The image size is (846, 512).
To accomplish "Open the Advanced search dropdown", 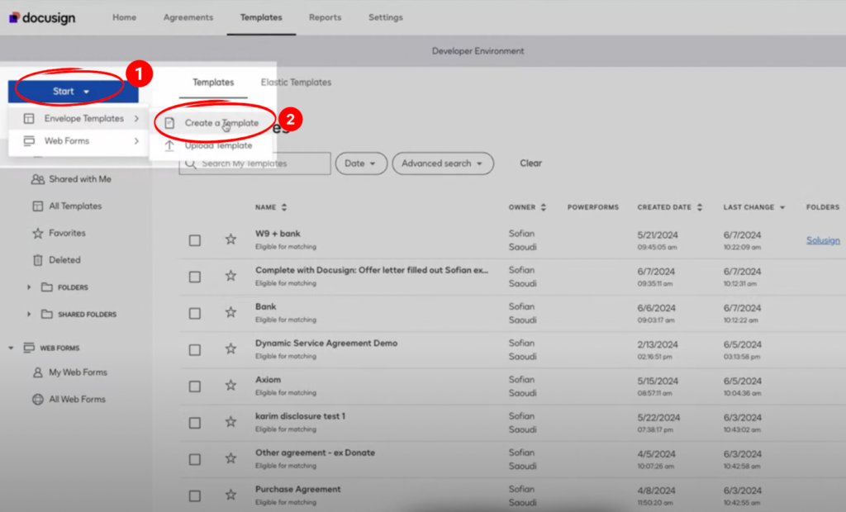I will click(443, 164).
